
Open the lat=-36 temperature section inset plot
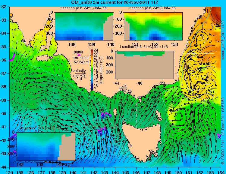[153, 26]
